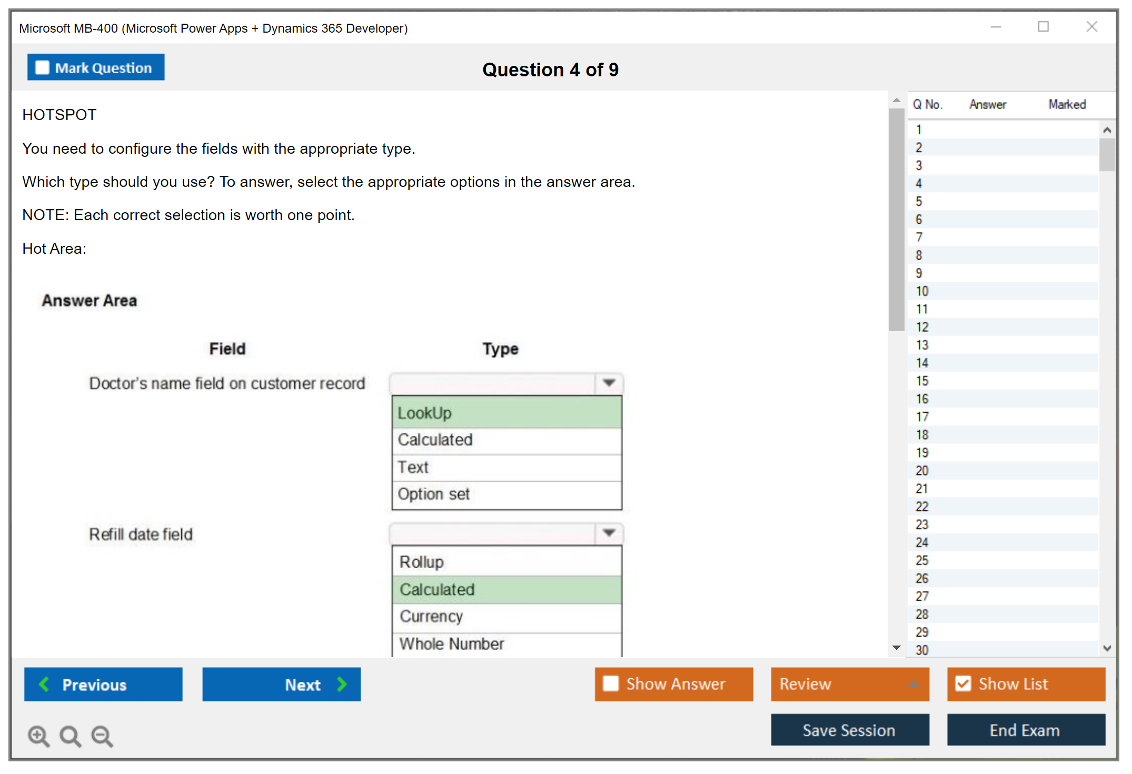Check the Mark Question checkbox
The image size is (1132, 774).
[42, 68]
